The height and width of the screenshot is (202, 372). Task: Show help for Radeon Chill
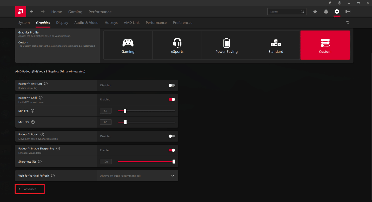click(41, 98)
